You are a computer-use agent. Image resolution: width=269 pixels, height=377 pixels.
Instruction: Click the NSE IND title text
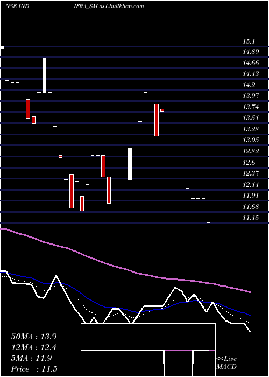tap(17, 6)
